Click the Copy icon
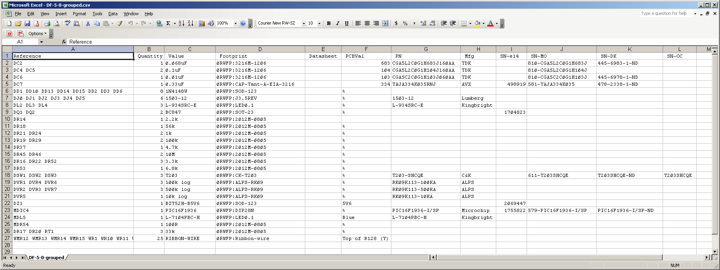 (97, 23)
